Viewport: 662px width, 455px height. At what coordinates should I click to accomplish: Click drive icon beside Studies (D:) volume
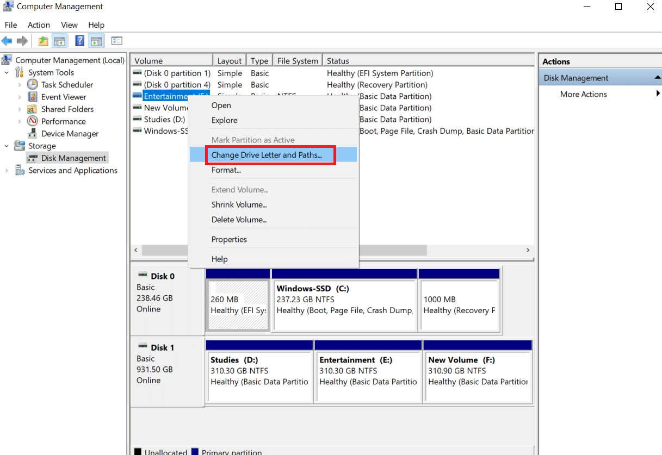click(x=137, y=119)
